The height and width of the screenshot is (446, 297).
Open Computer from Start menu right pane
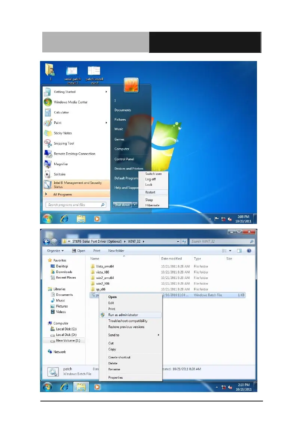(122, 149)
